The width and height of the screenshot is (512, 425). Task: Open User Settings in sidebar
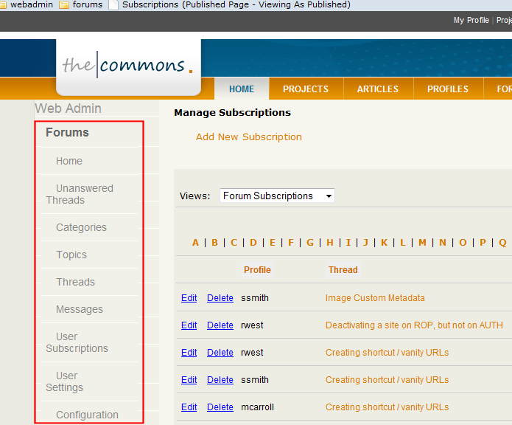64,381
